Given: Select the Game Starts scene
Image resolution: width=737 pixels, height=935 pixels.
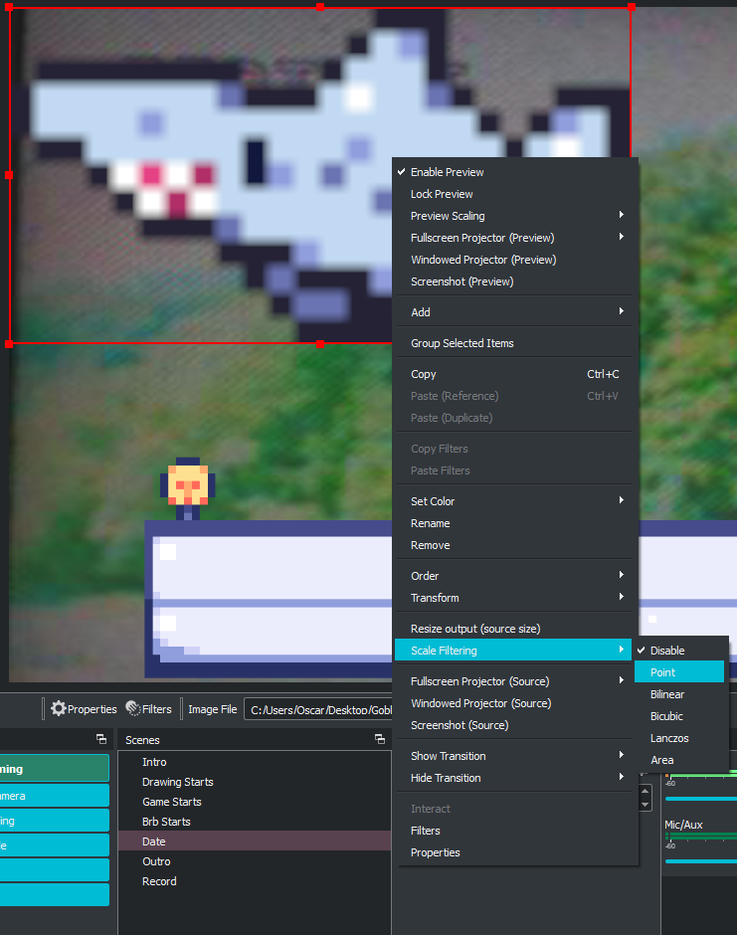Looking at the screenshot, I should tap(255, 802).
